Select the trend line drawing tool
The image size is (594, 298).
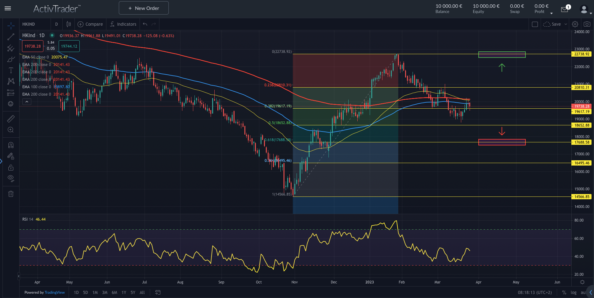(x=11, y=37)
